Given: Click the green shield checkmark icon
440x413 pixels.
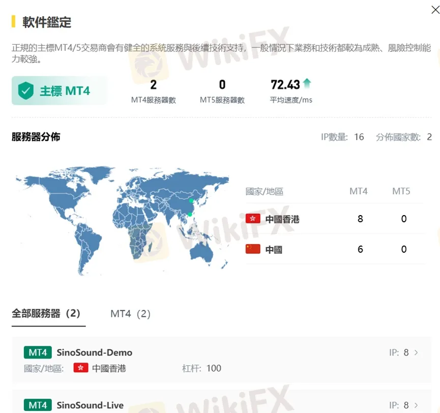Looking at the screenshot, I should point(26,91).
